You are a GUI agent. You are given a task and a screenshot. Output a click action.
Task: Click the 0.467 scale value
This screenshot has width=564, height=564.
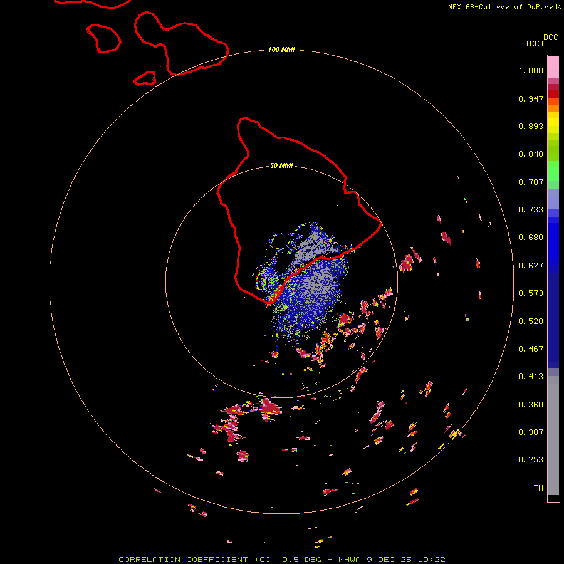coord(531,349)
